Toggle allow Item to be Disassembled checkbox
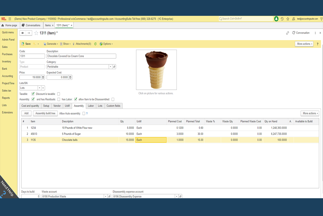Image resolution: width=323 pixels, height=216 pixels. 113,99
